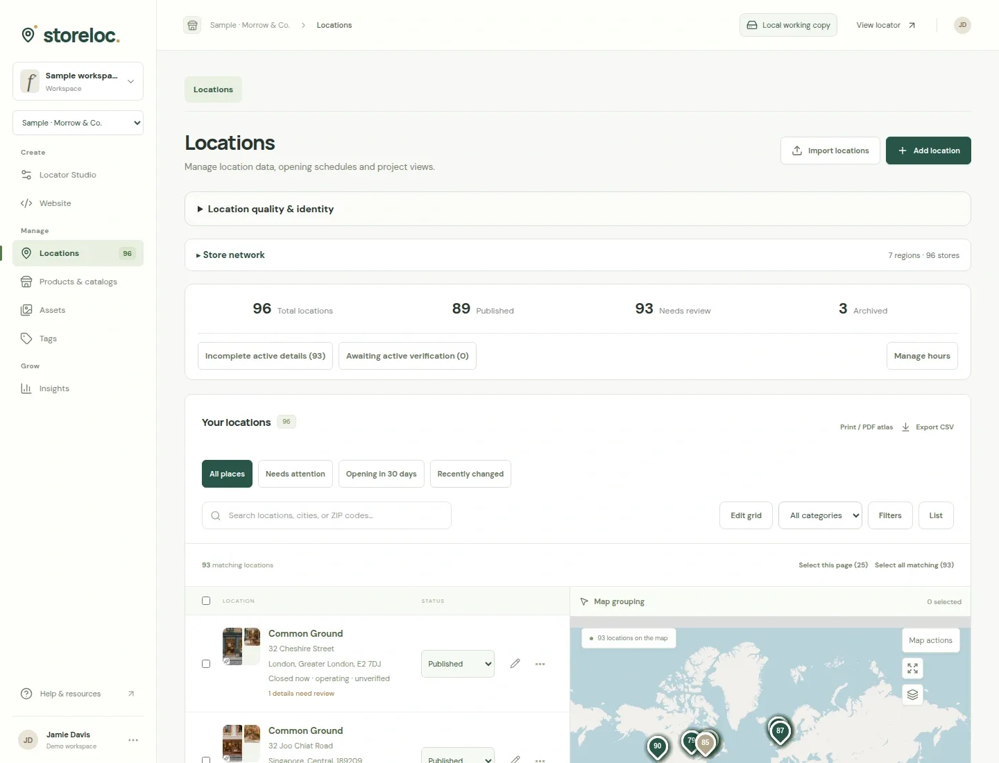This screenshot has width=999, height=763.
Task: Open the Filters button
Action: tap(890, 515)
